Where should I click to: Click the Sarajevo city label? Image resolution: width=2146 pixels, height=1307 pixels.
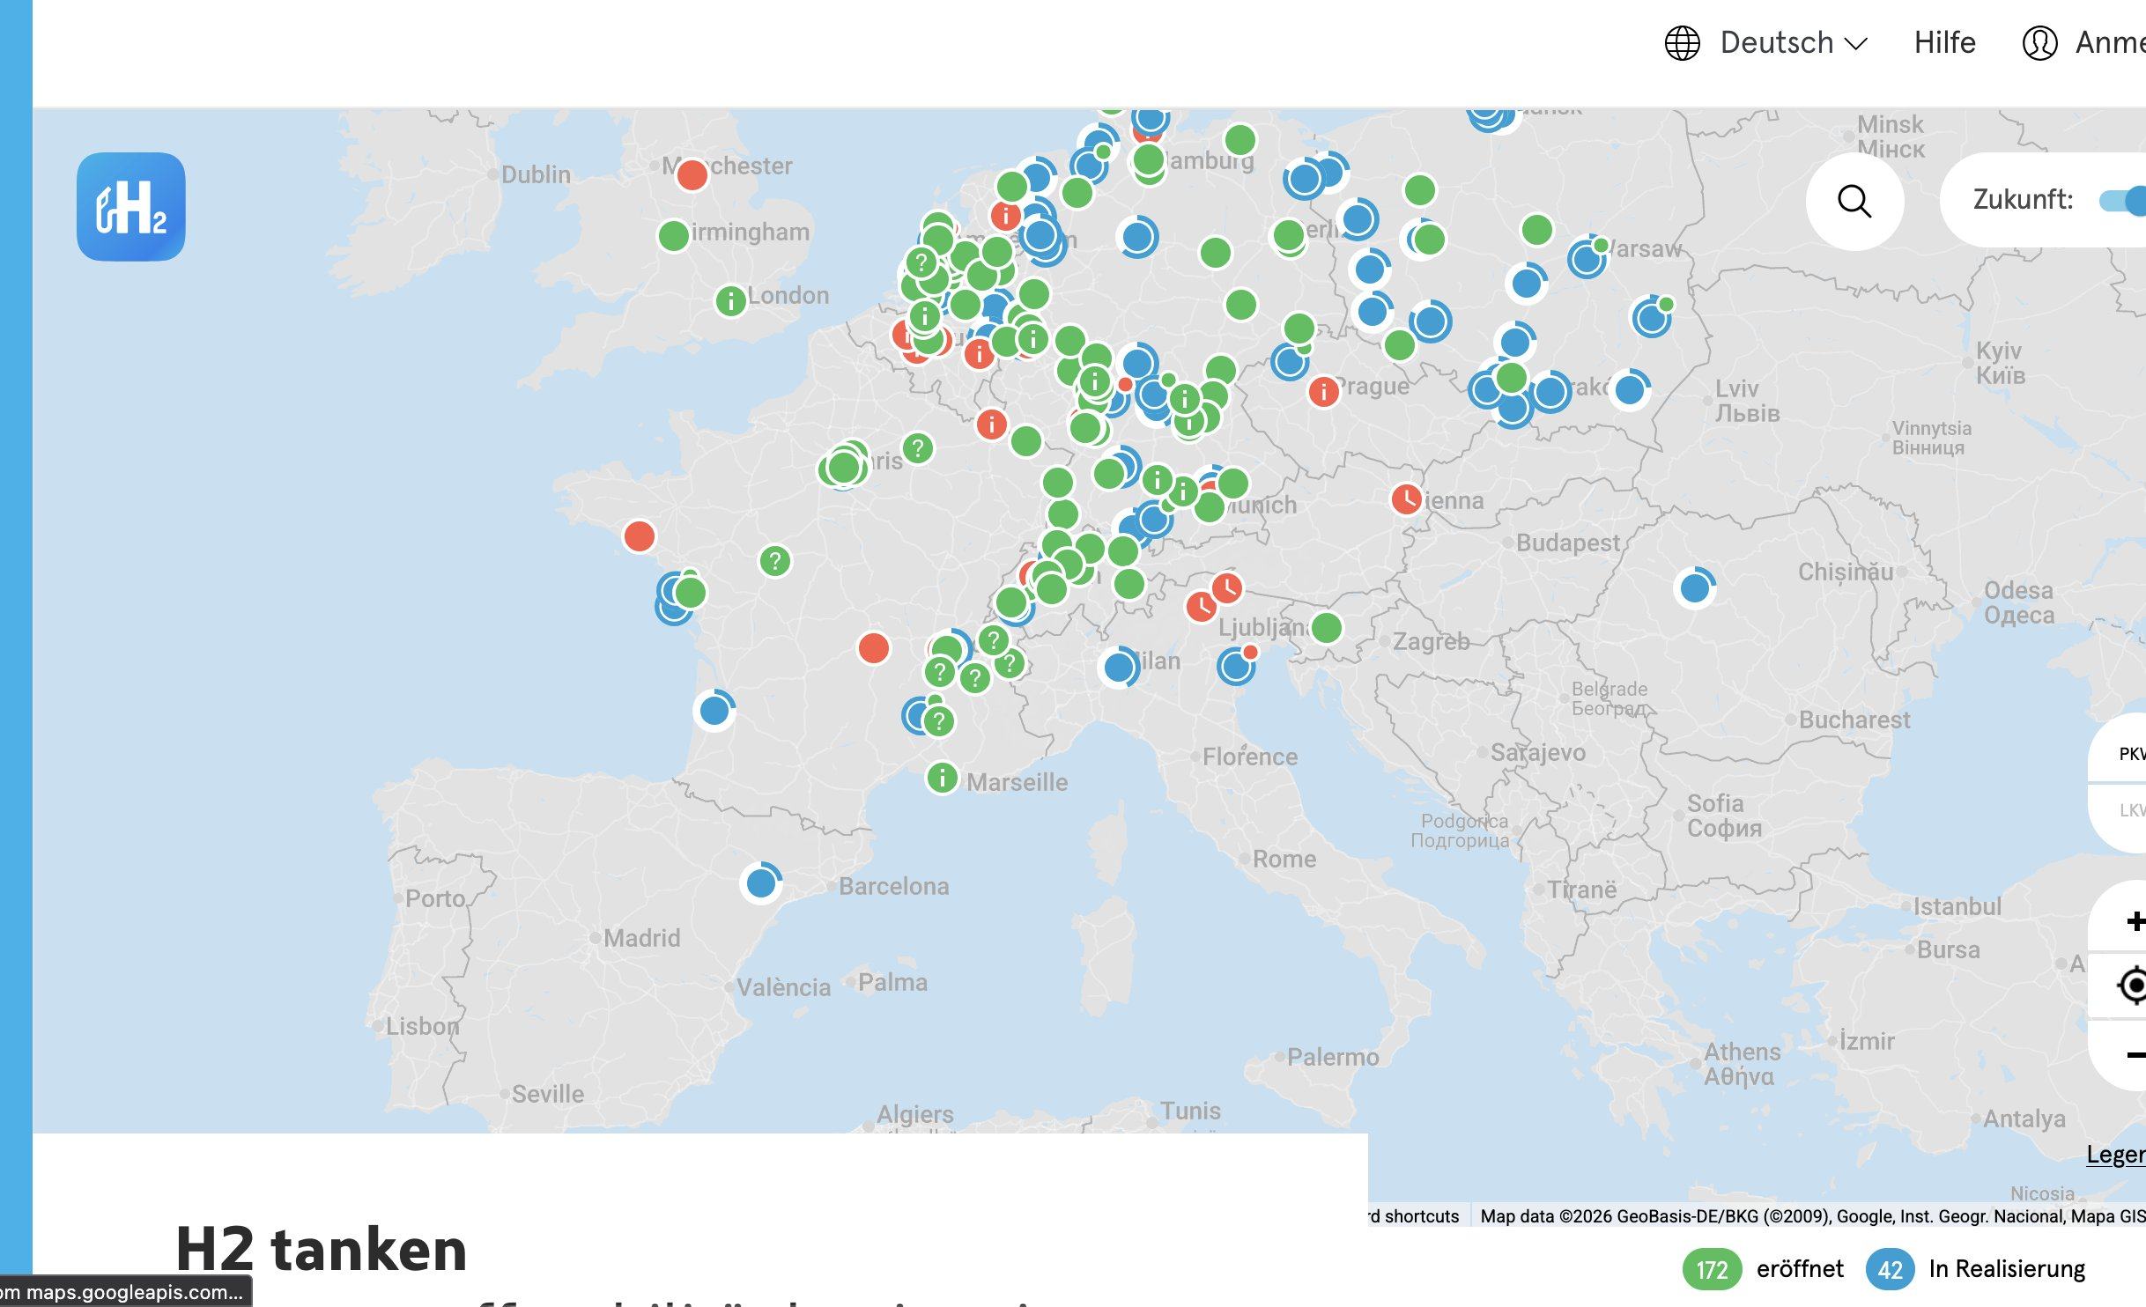point(1538,752)
